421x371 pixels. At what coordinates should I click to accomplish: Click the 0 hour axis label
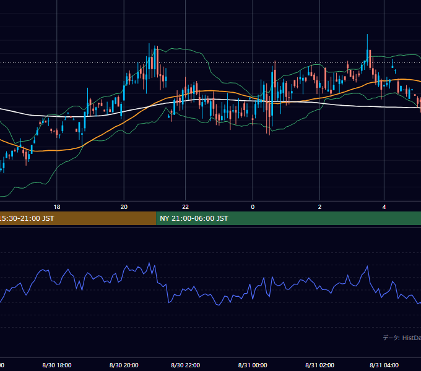pyautogui.click(x=253, y=207)
